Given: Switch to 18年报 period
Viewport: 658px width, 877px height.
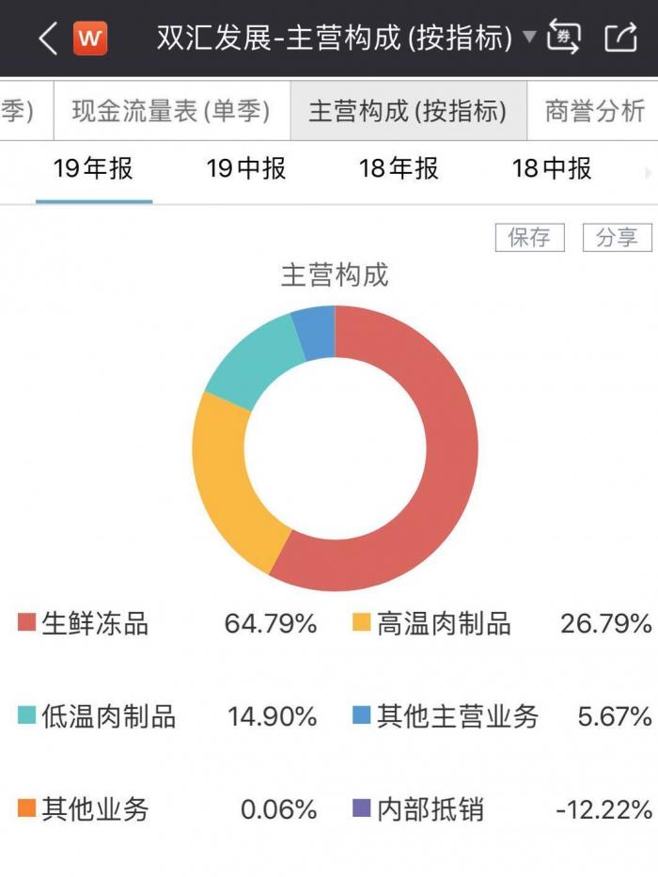Looking at the screenshot, I should click(399, 169).
